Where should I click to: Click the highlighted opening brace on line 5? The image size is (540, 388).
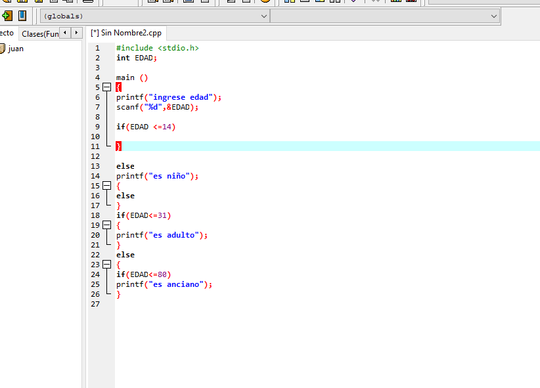pos(118,87)
